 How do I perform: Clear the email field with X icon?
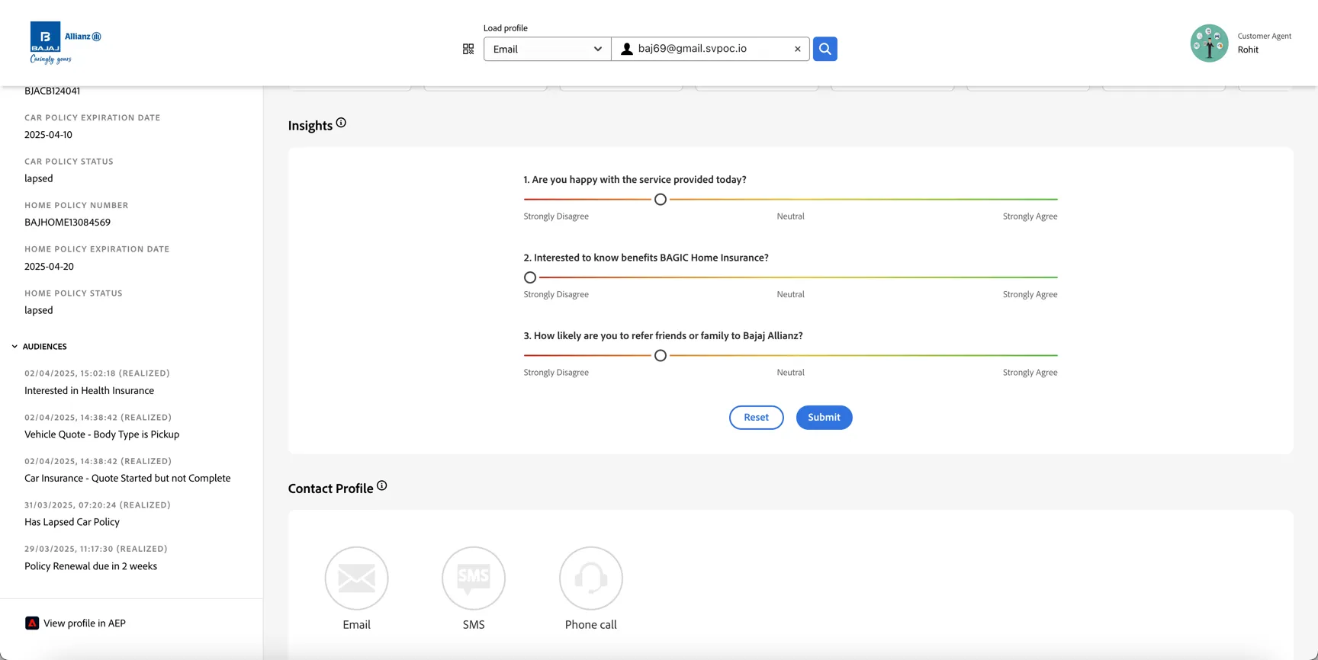[798, 49]
